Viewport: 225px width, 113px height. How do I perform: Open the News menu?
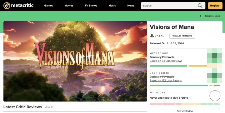[x=131, y=6]
